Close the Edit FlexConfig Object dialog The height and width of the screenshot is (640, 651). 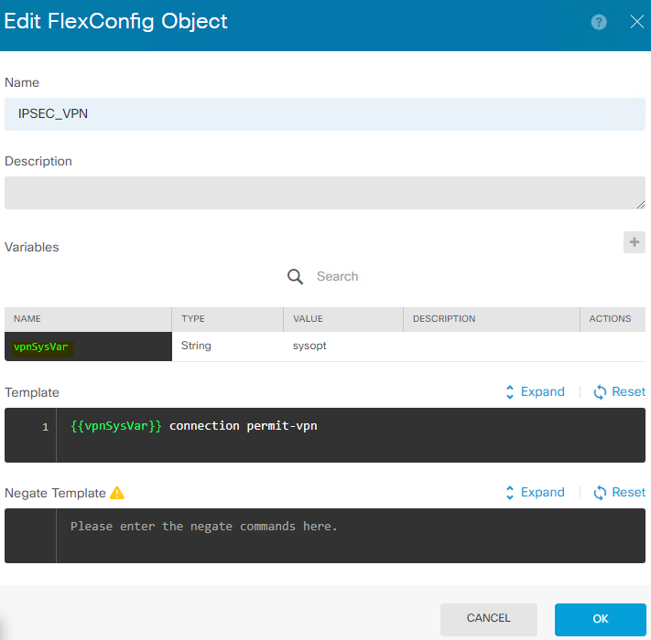click(637, 22)
